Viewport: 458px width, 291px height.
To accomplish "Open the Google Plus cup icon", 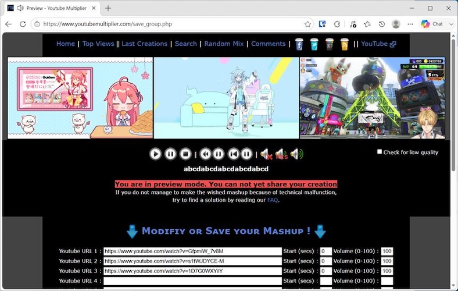I will click(x=330, y=44).
